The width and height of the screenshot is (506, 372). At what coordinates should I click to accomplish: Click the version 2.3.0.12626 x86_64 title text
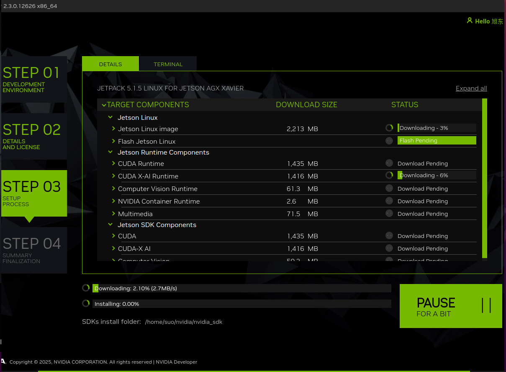click(x=30, y=6)
